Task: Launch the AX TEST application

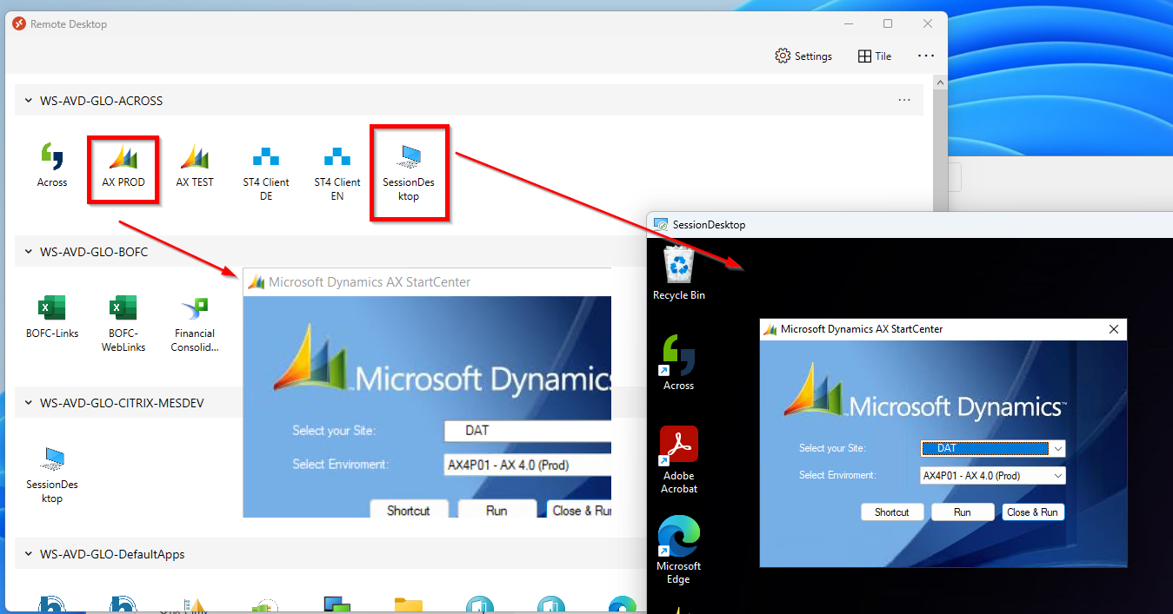Action: pos(195,167)
